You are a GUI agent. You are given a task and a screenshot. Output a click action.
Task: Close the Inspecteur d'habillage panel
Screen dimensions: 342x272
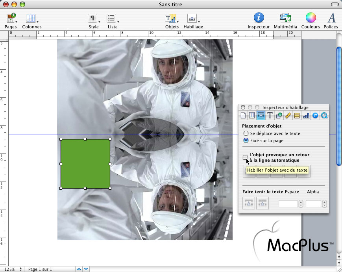[x=243, y=107]
